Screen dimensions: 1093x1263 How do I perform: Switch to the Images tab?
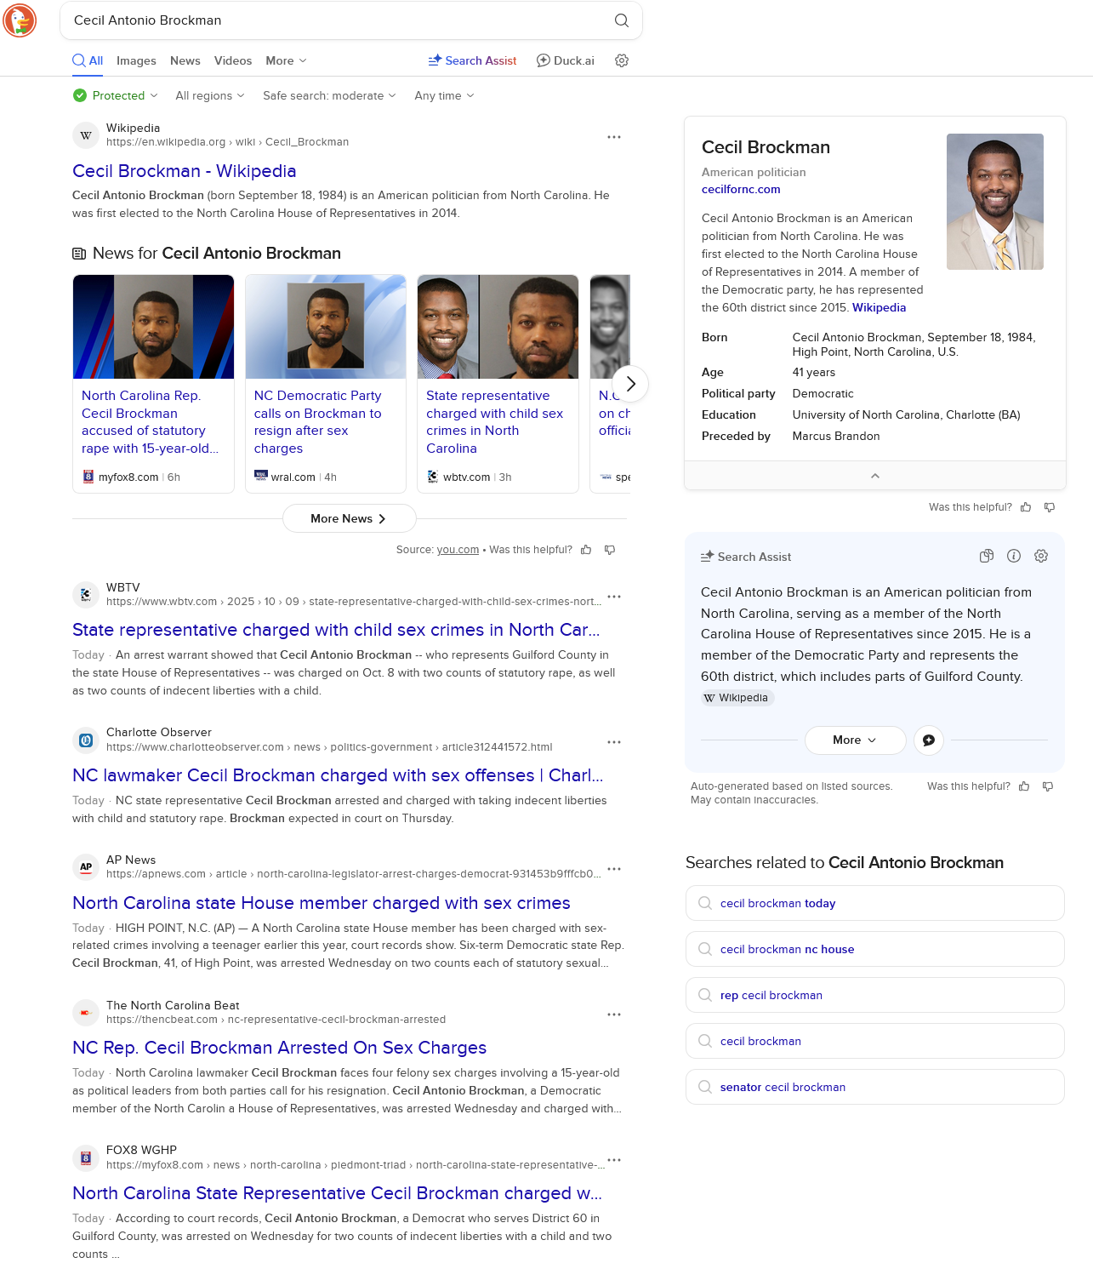[136, 60]
